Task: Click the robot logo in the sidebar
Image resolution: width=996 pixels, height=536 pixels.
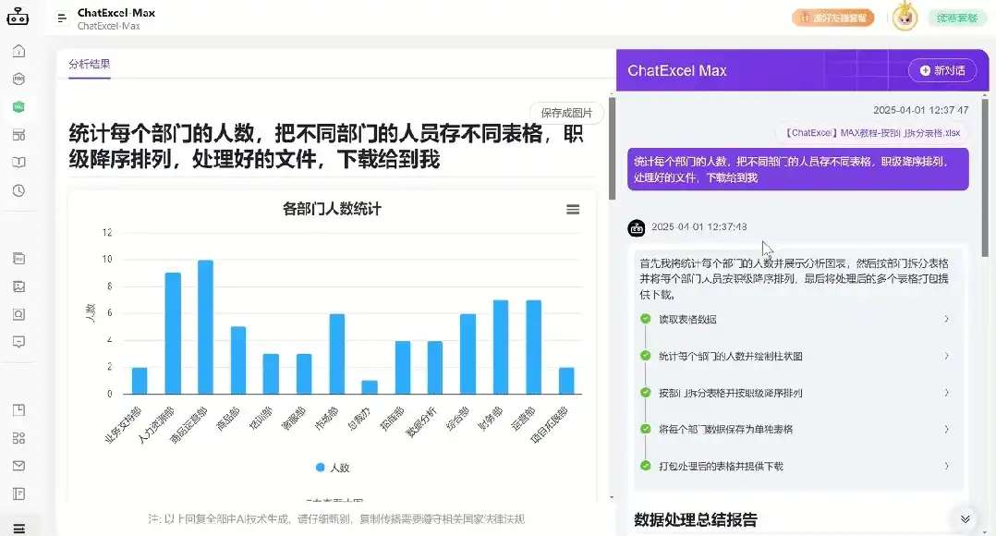Action: 18,16
